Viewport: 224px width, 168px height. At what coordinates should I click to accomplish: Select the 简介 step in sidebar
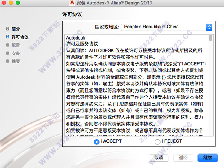(x=16, y=29)
